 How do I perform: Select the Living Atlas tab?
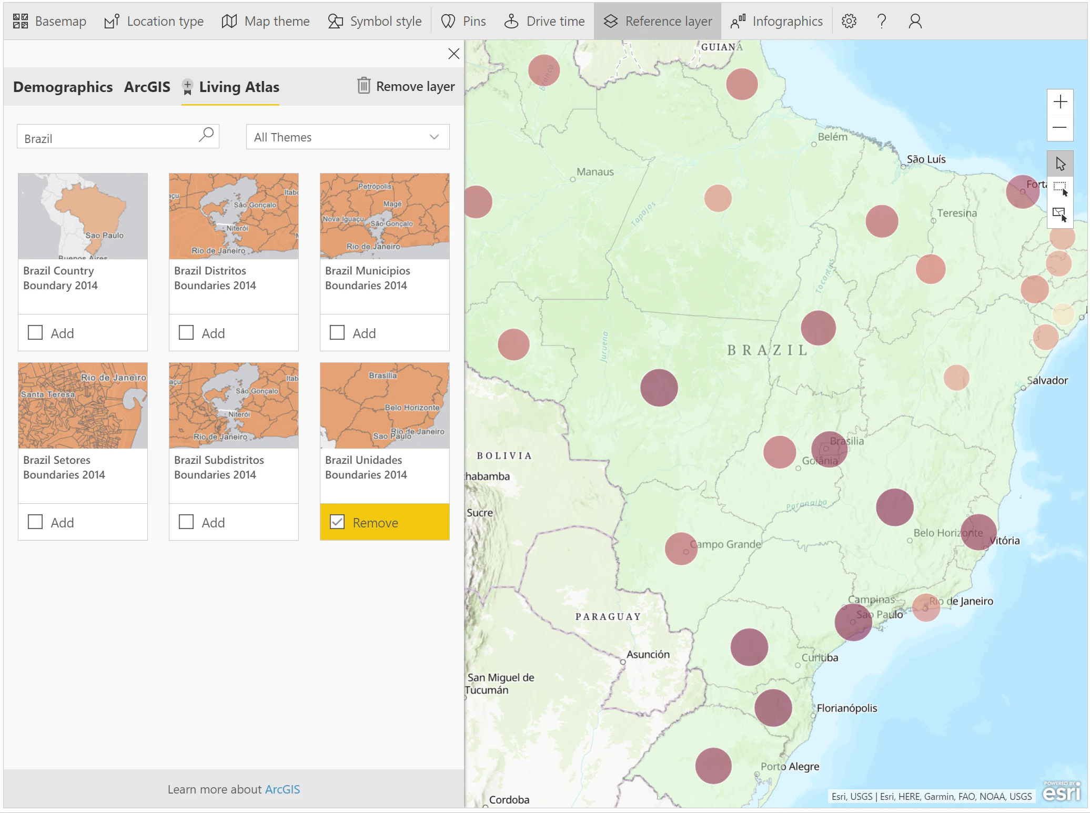tap(230, 87)
